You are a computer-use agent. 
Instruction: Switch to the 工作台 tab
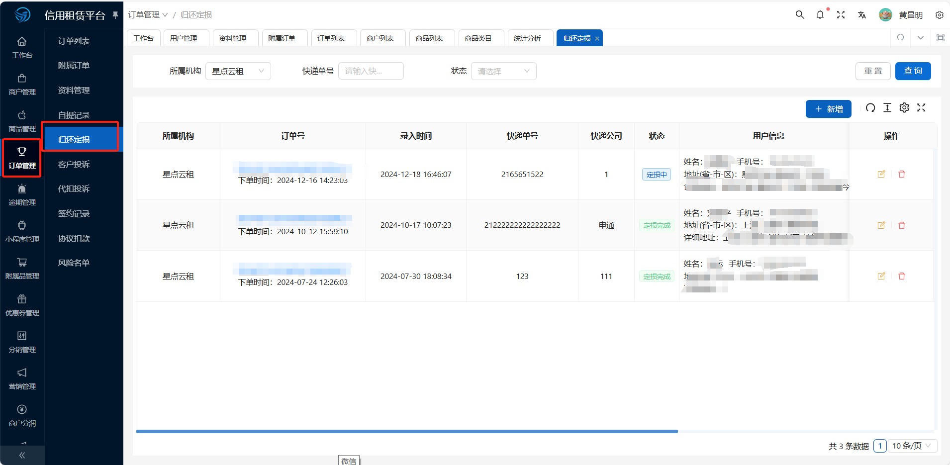[x=144, y=38]
